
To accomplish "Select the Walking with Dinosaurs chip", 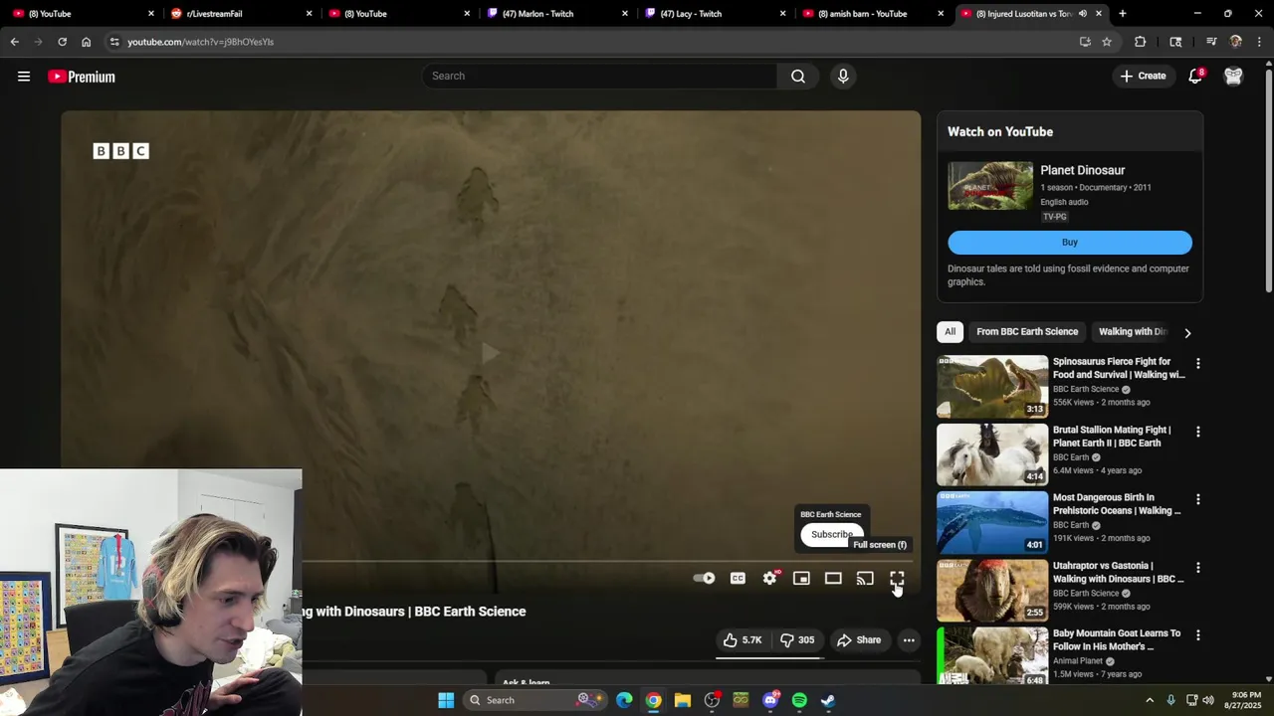I will (x=1133, y=332).
